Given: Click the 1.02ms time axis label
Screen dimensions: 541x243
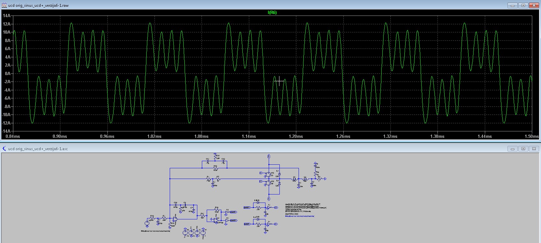Looking at the screenshot, I should click(154, 136).
